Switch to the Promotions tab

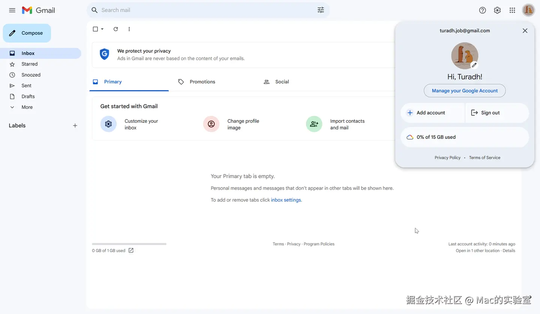[x=202, y=82]
